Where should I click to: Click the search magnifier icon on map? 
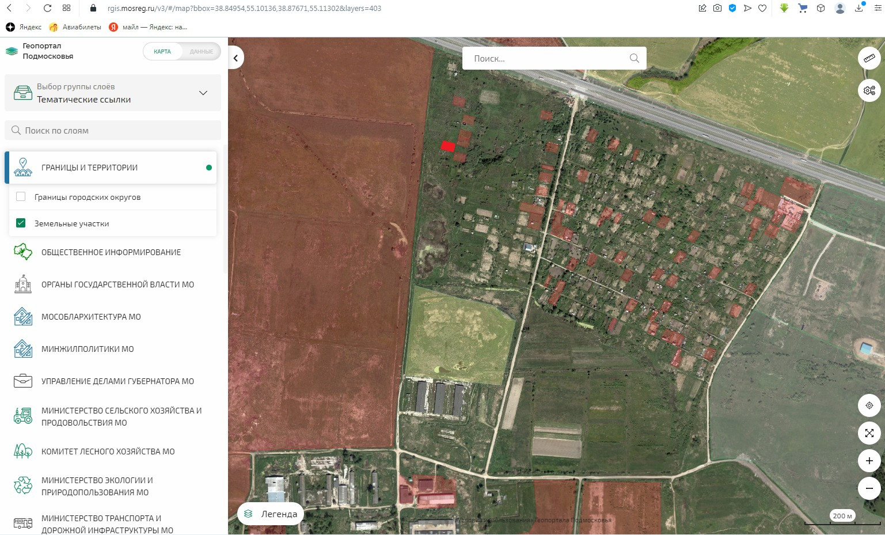coord(634,58)
